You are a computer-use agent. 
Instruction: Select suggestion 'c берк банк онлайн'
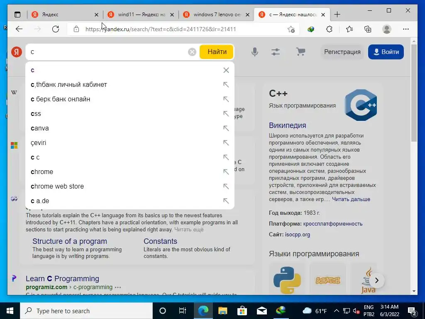(x=130, y=99)
